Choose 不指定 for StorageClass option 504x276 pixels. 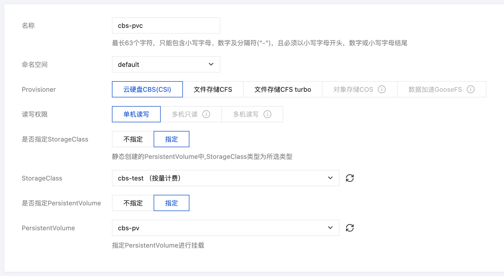(133, 139)
